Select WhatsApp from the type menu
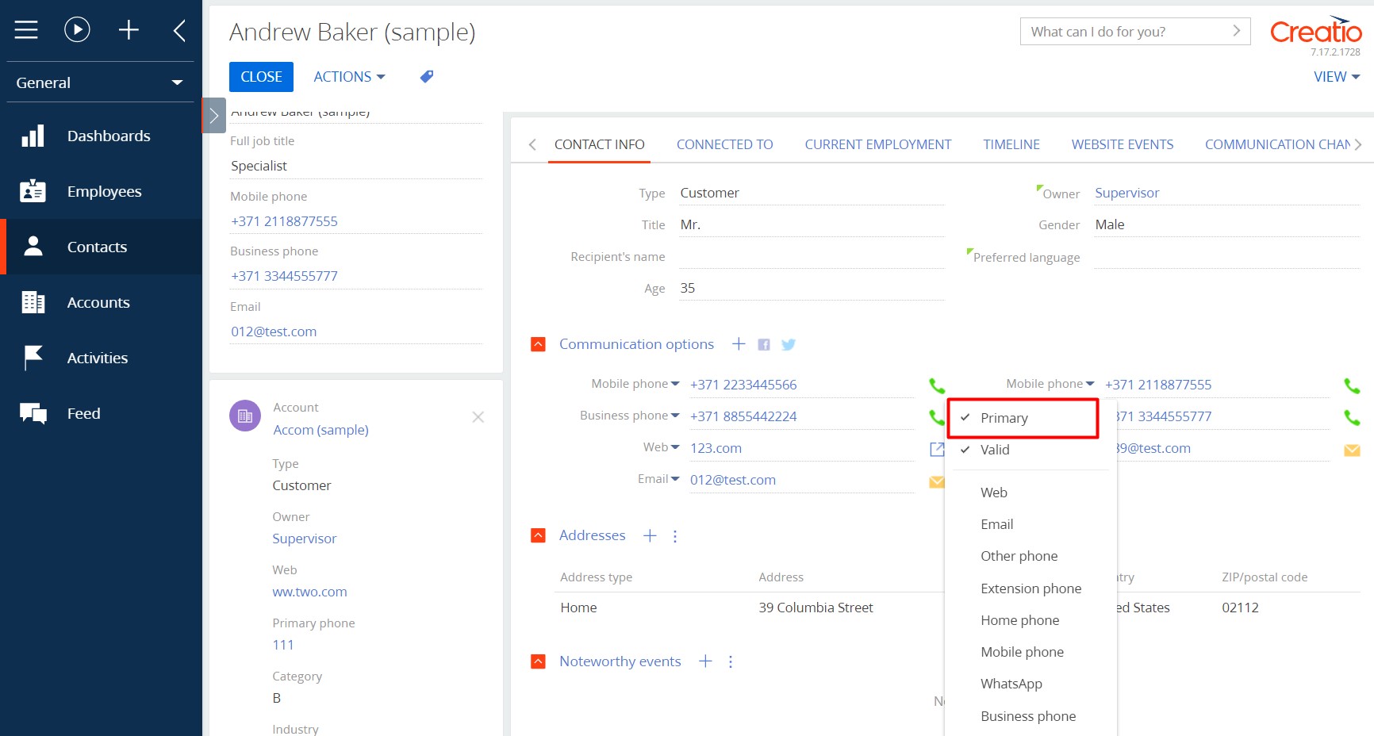Screen dimensions: 1374x736 pyautogui.click(x=1011, y=684)
